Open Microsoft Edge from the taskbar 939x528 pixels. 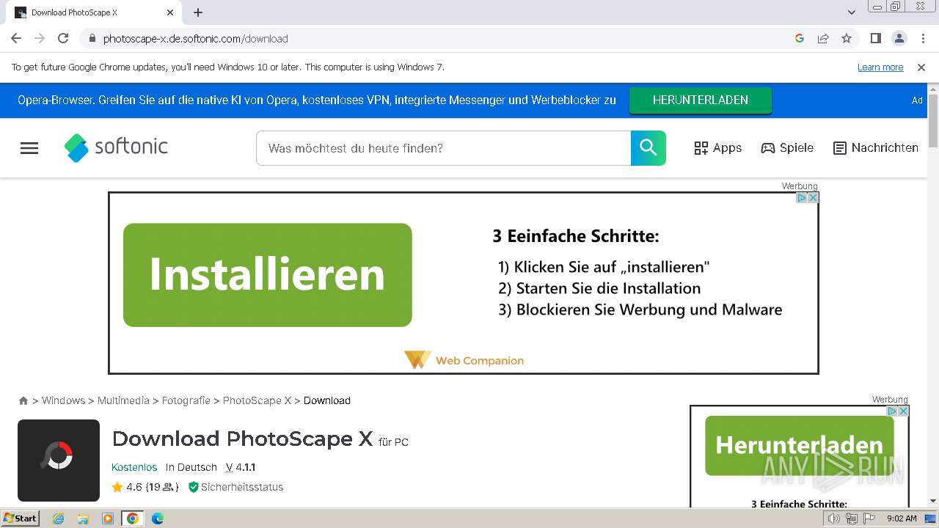[157, 518]
